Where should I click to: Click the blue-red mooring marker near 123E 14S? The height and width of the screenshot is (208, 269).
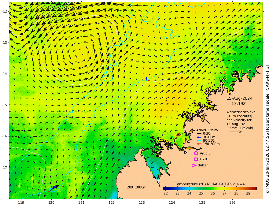coord(147,79)
